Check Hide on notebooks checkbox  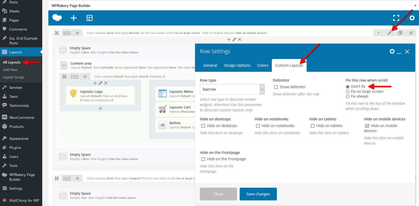tap(258, 126)
